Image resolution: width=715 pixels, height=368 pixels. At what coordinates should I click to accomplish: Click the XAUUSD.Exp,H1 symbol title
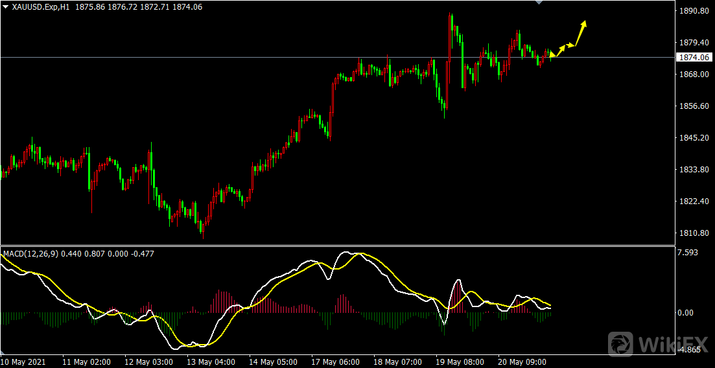pos(41,6)
